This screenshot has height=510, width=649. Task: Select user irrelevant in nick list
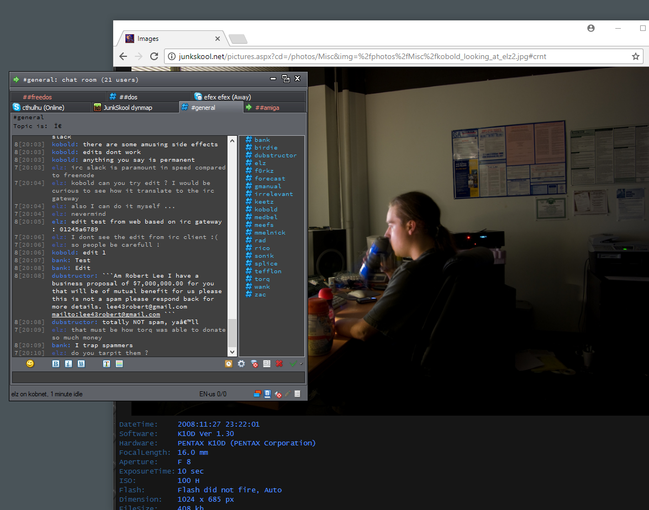click(273, 194)
